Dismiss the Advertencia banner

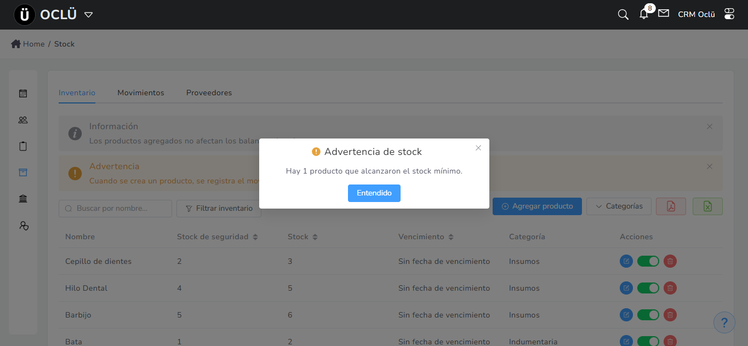710,166
